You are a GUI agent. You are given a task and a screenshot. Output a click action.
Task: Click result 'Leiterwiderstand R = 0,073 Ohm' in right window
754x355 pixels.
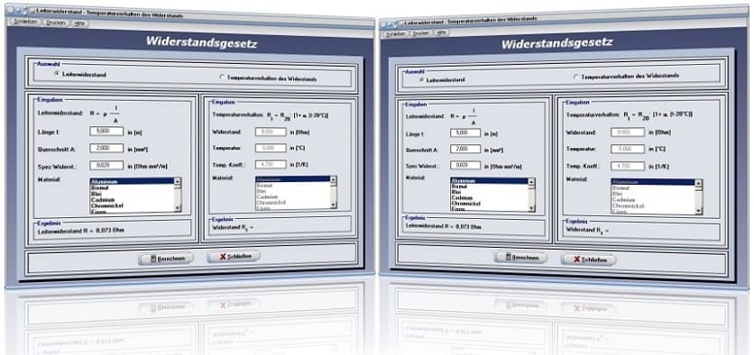tap(443, 226)
